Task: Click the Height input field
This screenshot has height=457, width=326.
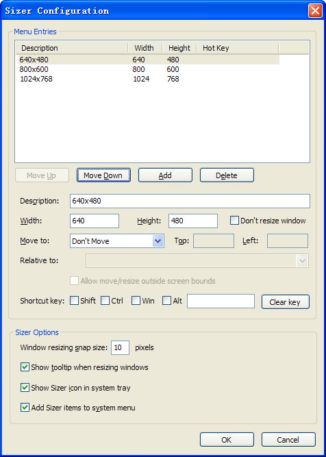Action: (193, 221)
